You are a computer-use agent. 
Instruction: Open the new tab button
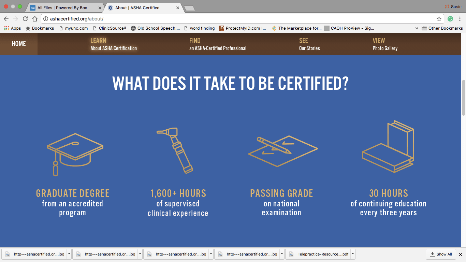tap(189, 8)
